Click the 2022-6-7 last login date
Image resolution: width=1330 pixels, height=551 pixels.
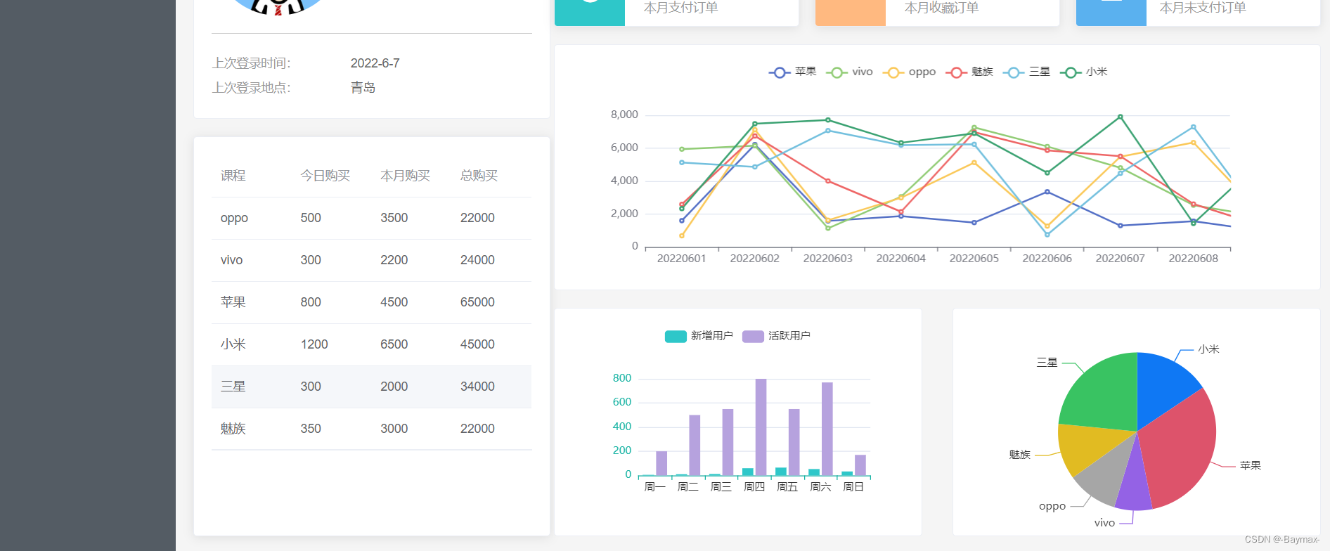tap(375, 63)
